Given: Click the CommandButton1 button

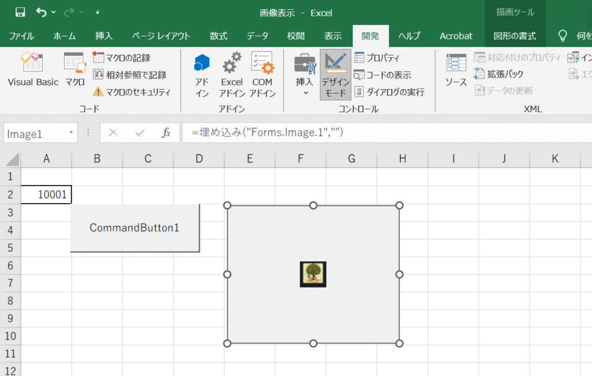Looking at the screenshot, I should (x=135, y=228).
